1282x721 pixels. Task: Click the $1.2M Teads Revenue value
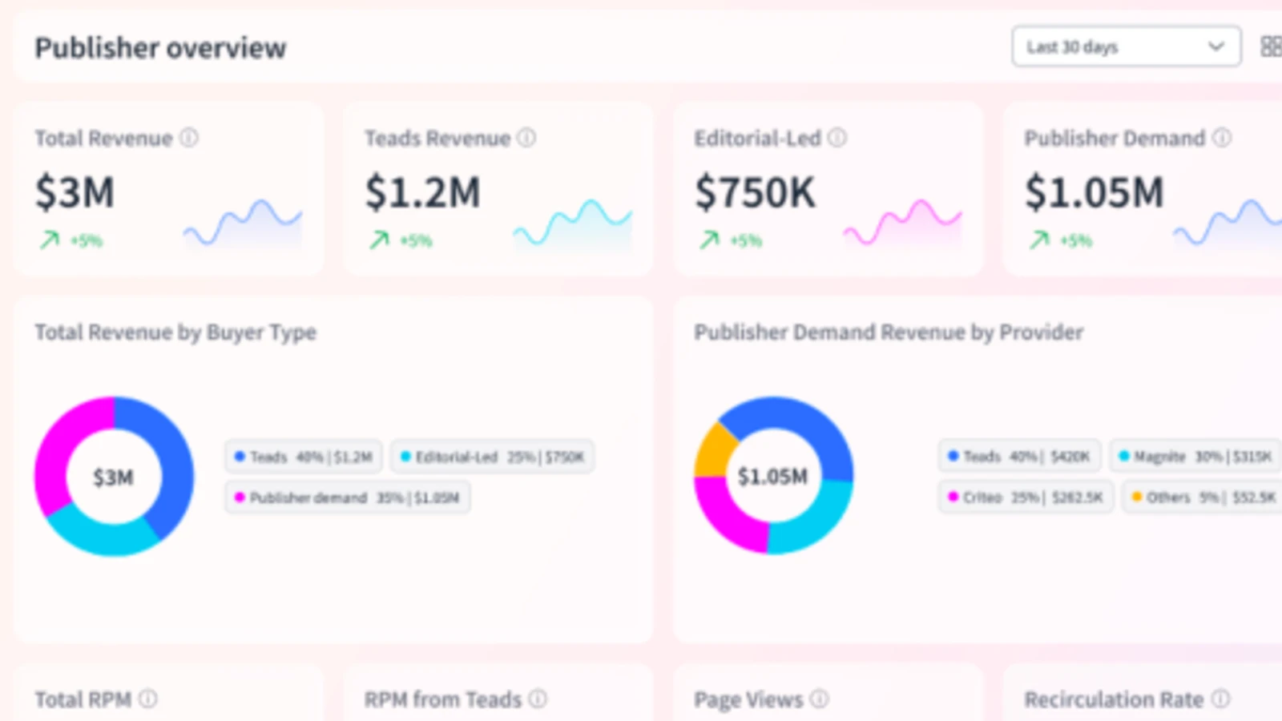[x=422, y=193]
